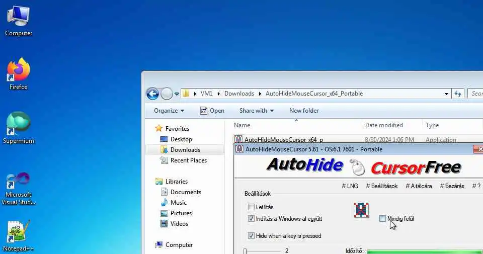Select VM1 in the address breadcrumb
The image size is (483, 254).
click(x=206, y=94)
